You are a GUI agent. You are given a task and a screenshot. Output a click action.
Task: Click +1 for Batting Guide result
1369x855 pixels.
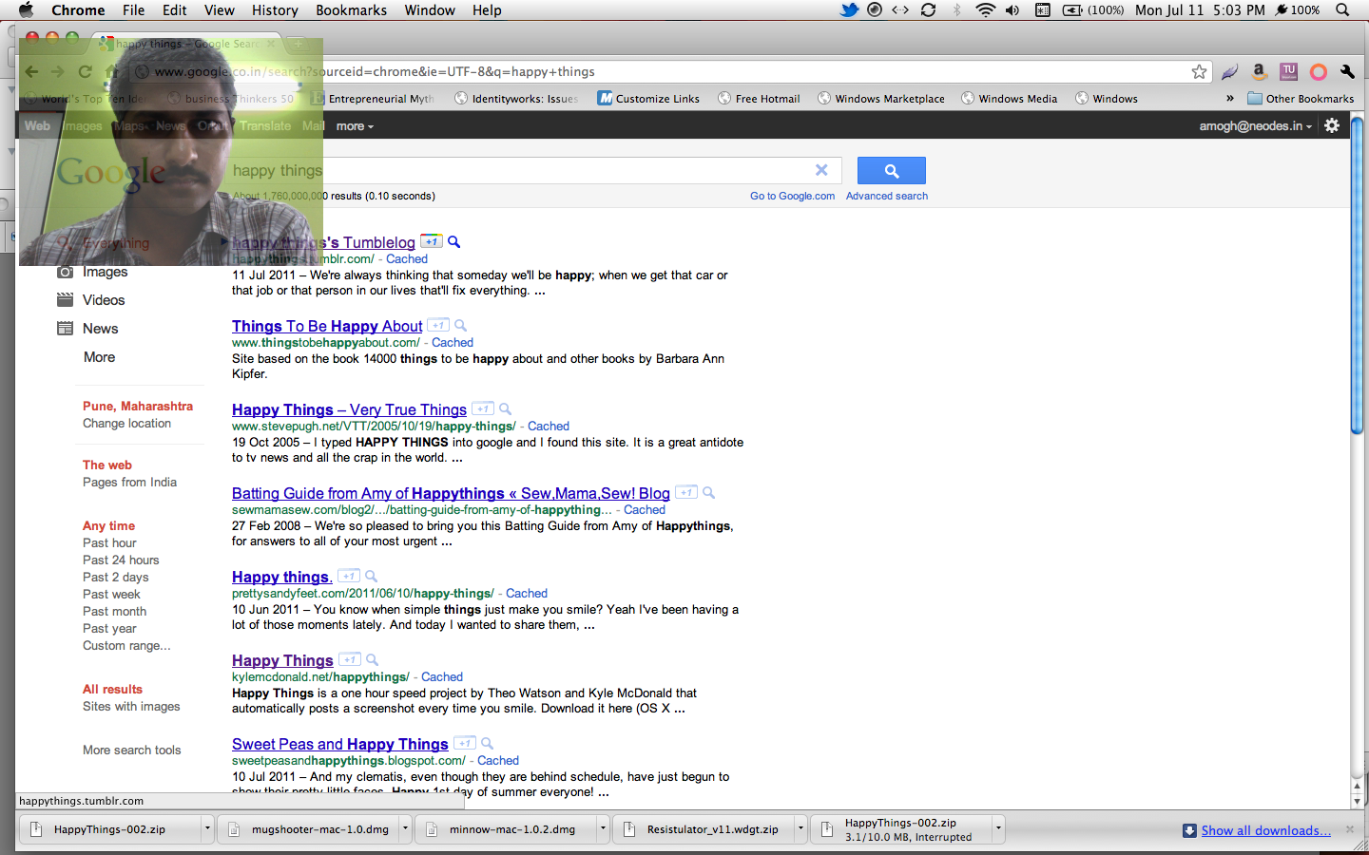(x=685, y=493)
